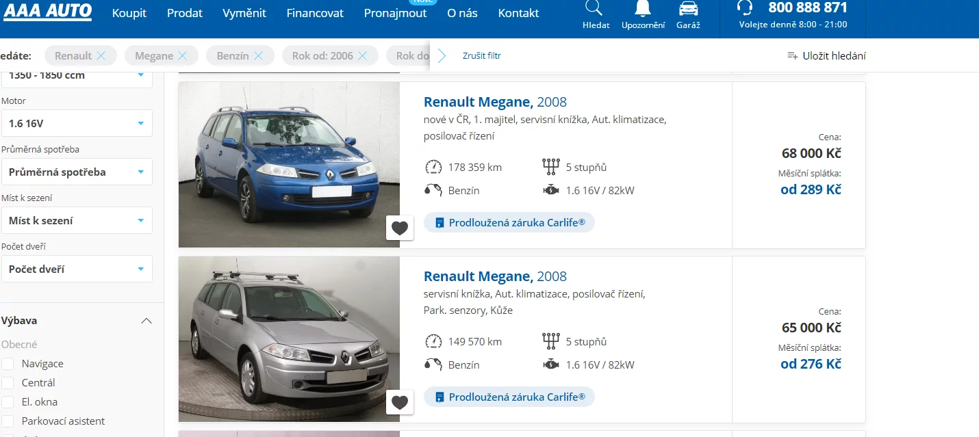Screen dimensions: 979x437
Task: Click fuel drop icon in silver Megane listing
Action: (x=433, y=365)
